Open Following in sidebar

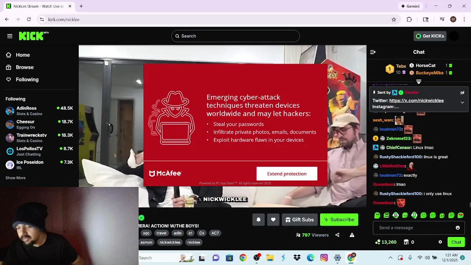pyautogui.click(x=27, y=79)
